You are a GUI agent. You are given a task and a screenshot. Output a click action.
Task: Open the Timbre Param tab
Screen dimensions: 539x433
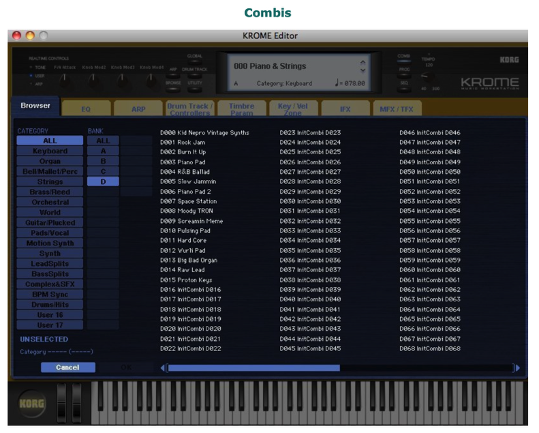pyautogui.click(x=242, y=108)
